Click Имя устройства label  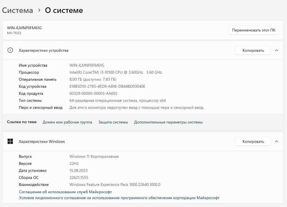[x=33, y=65]
